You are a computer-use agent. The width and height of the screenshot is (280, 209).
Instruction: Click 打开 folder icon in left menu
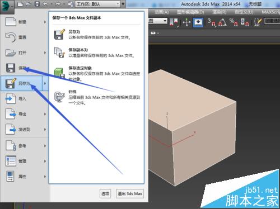11,53
